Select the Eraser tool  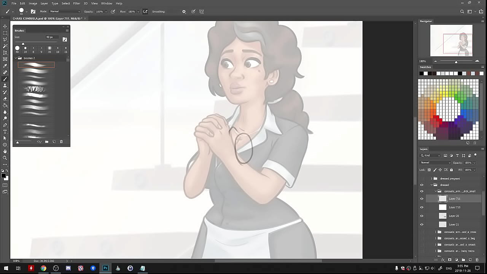[5, 99]
